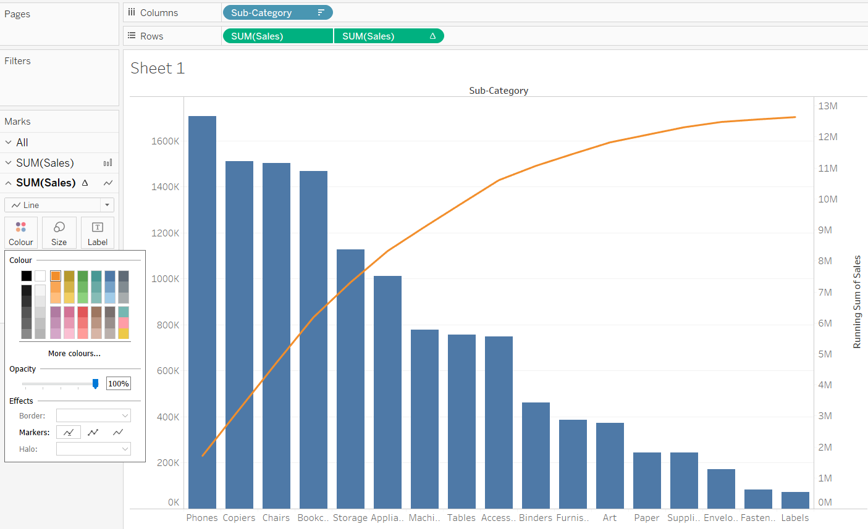Select the Chairs bar

276,336
